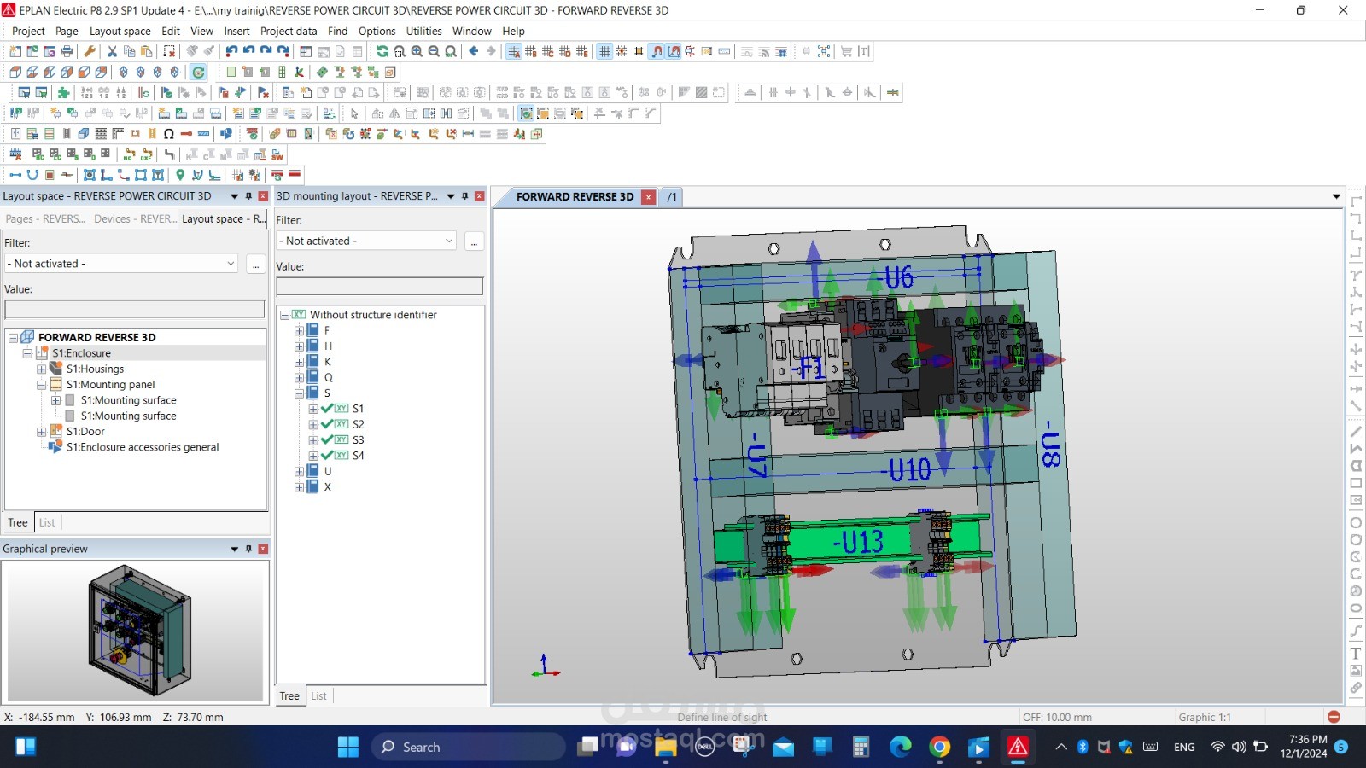Click the enclosure thumbnail in Graphical preview
This screenshot has height=768, width=1366.
pyautogui.click(x=139, y=631)
